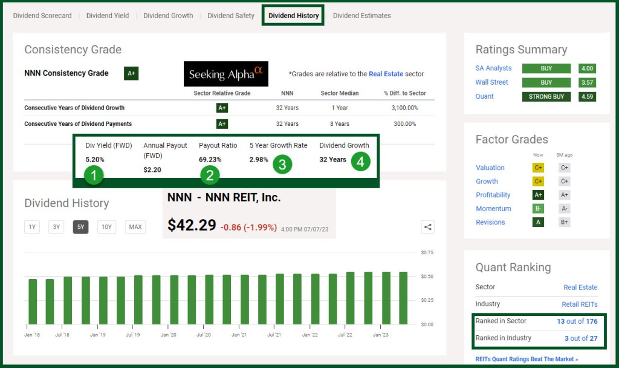This screenshot has width=619, height=368.
Task: Click the Jan '20 dividend bar in chart
Action: pyautogui.click(x=174, y=300)
